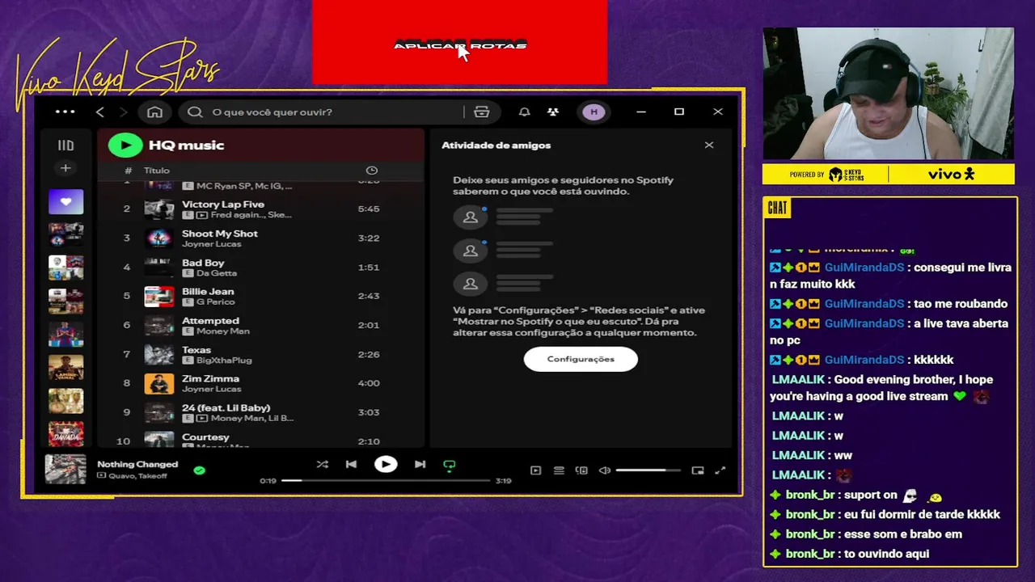The width and height of the screenshot is (1035, 582).
Task: Click the red APLICAR ROTAS button
Action: 459,43
